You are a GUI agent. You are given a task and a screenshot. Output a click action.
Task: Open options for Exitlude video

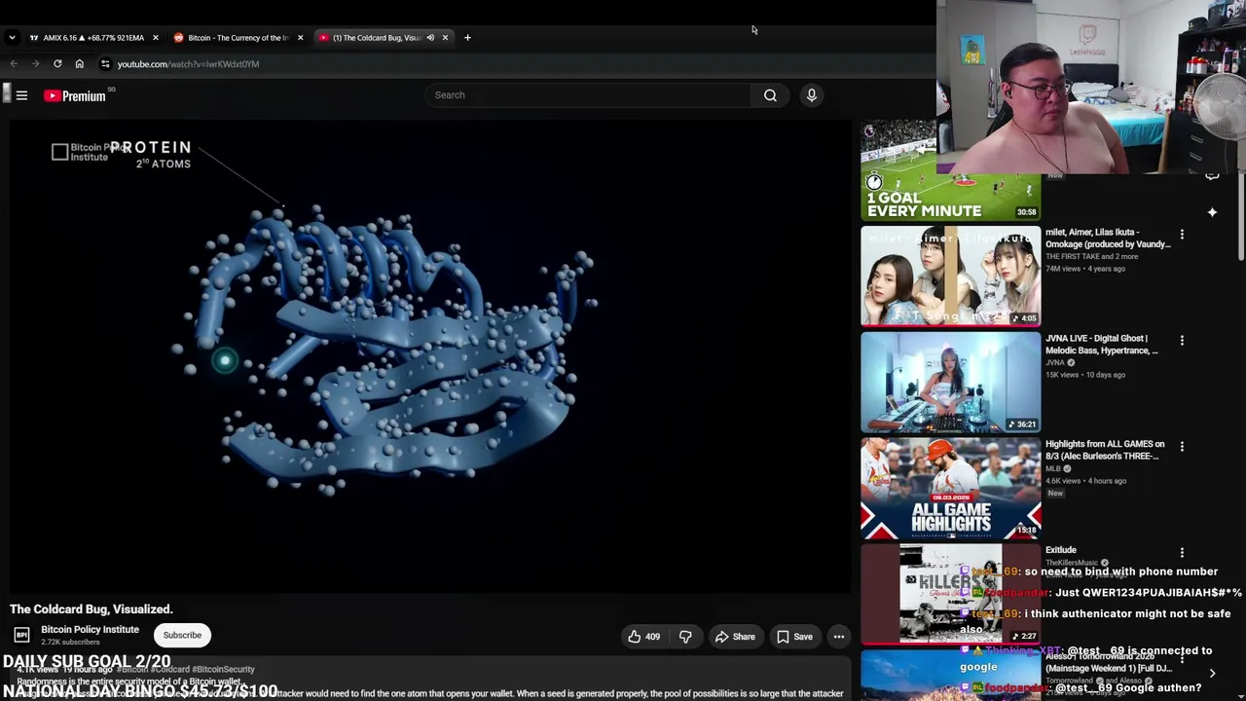pos(1182,553)
